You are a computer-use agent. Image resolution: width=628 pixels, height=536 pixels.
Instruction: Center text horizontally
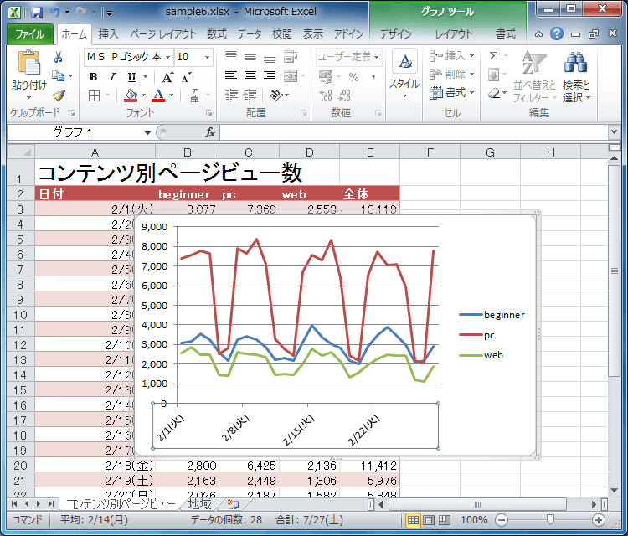coord(250,75)
